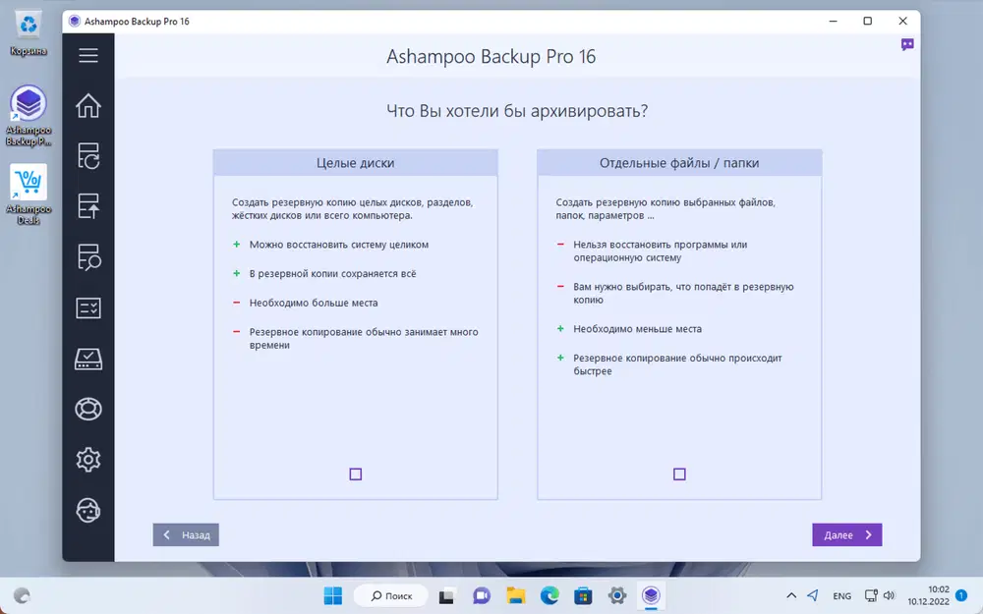Click the feedback speech bubble icon

(x=907, y=44)
